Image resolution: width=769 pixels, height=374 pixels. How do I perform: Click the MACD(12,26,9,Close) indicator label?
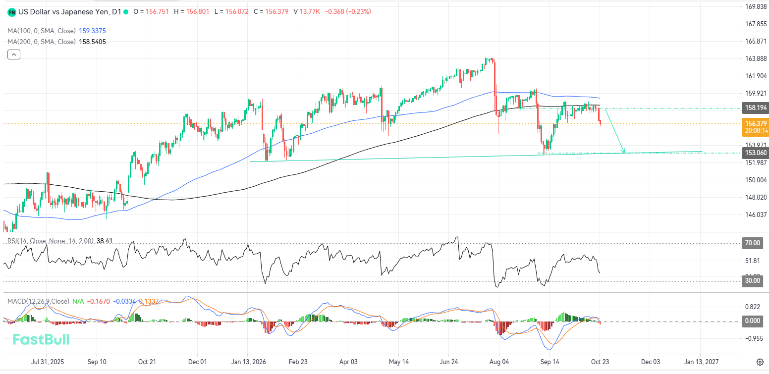[38, 301]
